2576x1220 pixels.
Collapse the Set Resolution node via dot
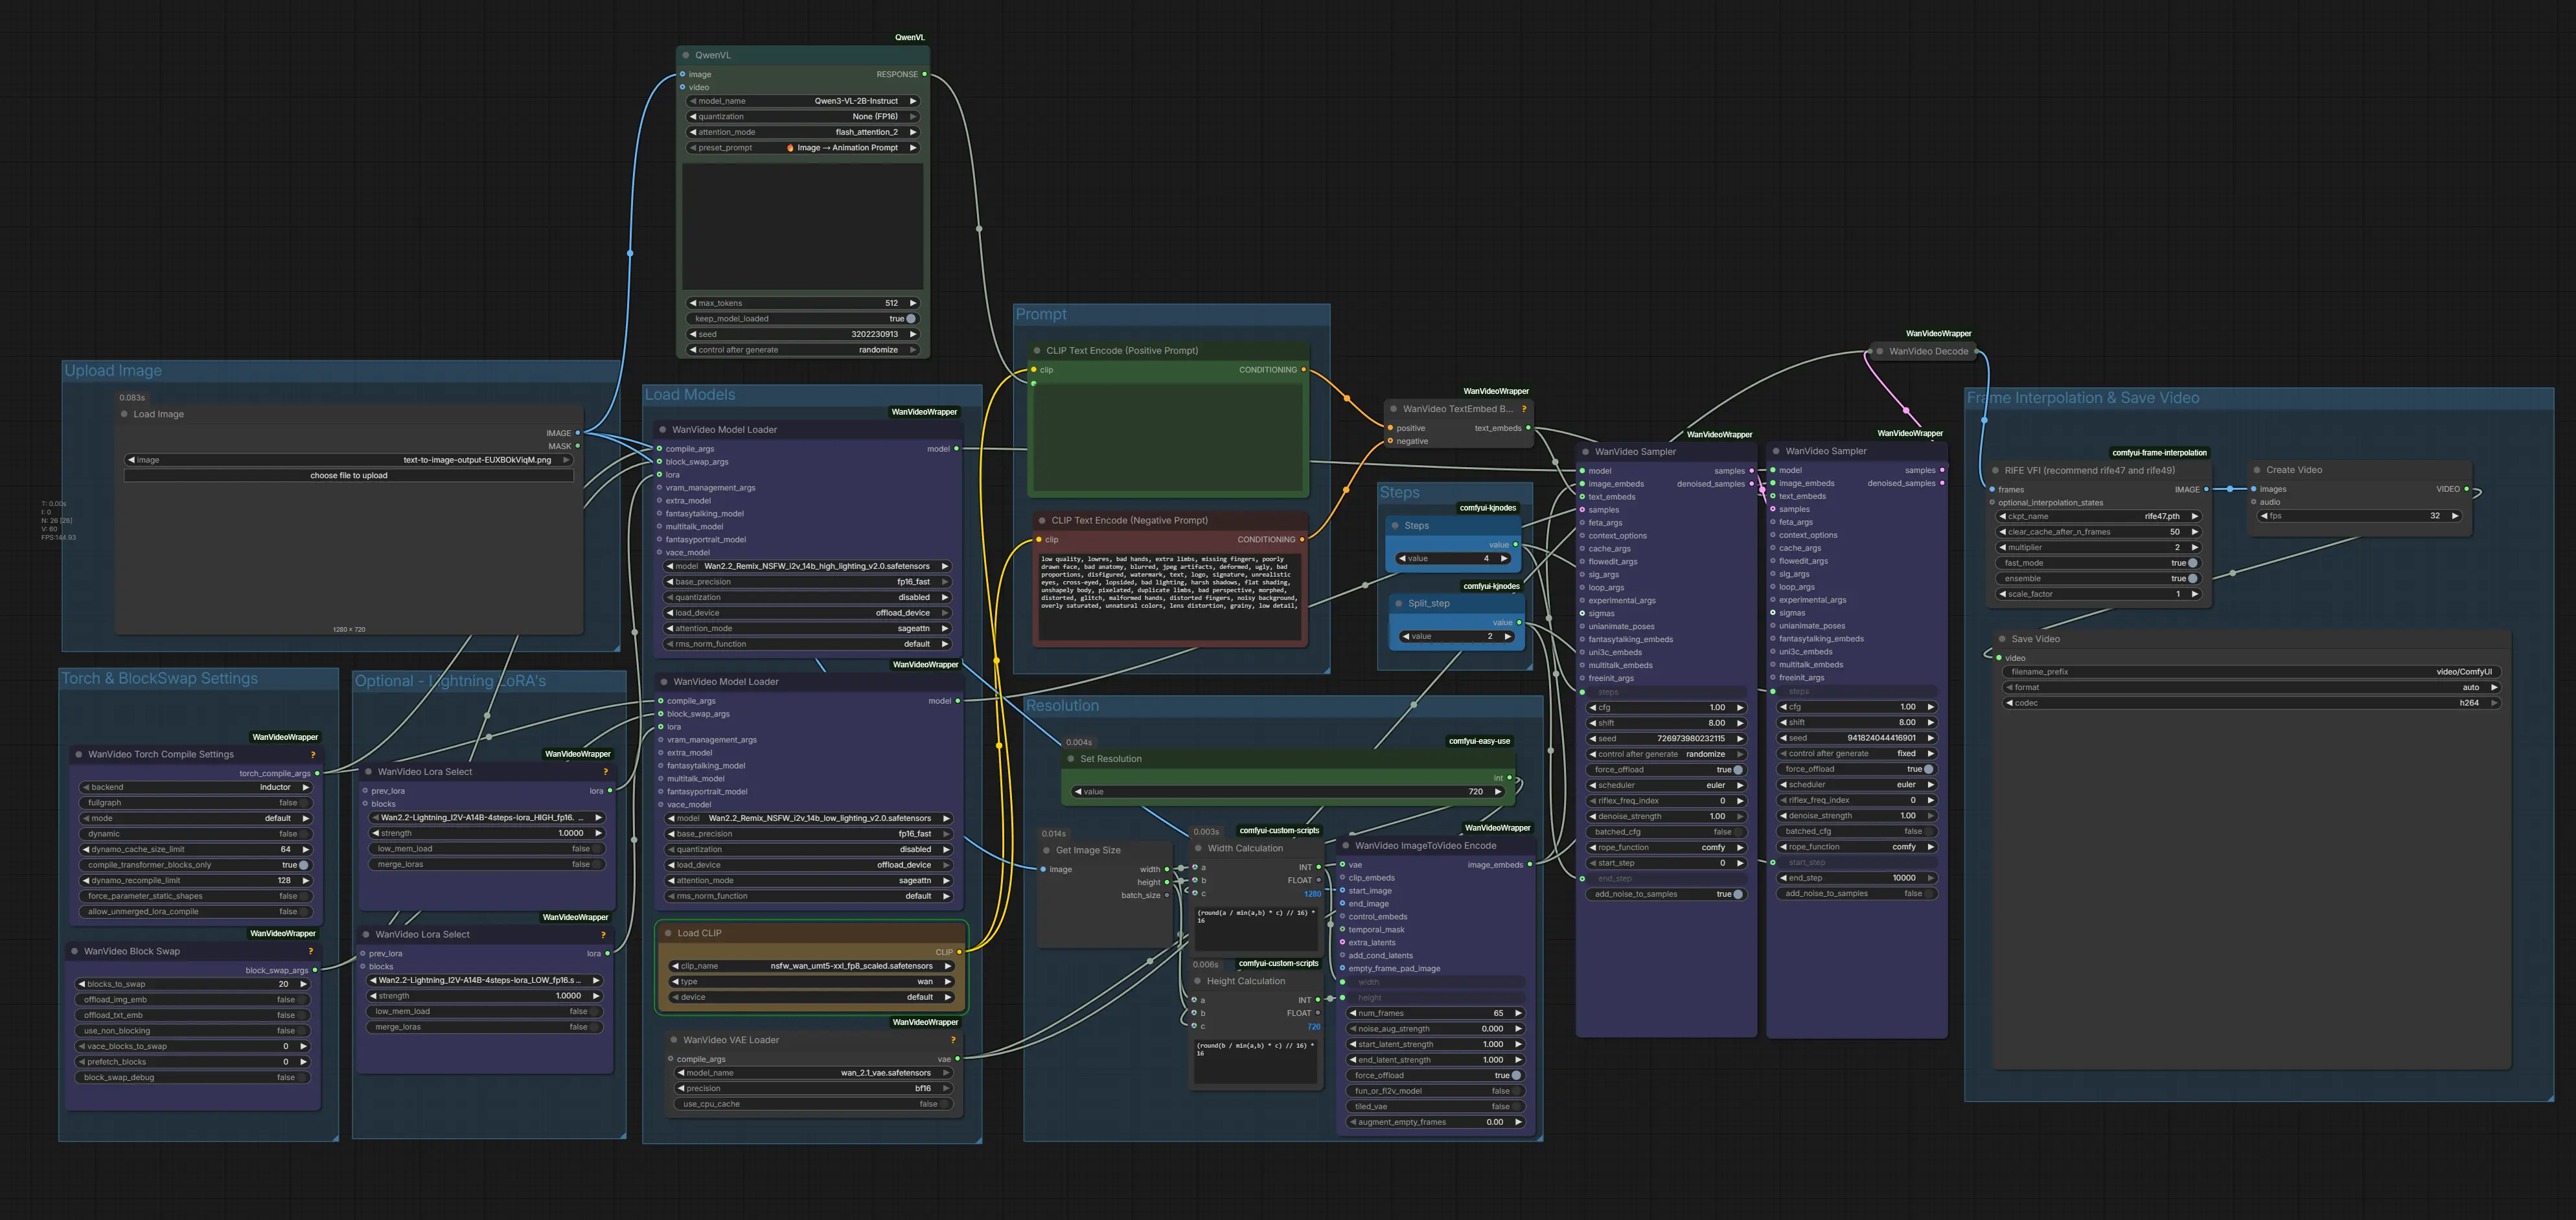1071,759
